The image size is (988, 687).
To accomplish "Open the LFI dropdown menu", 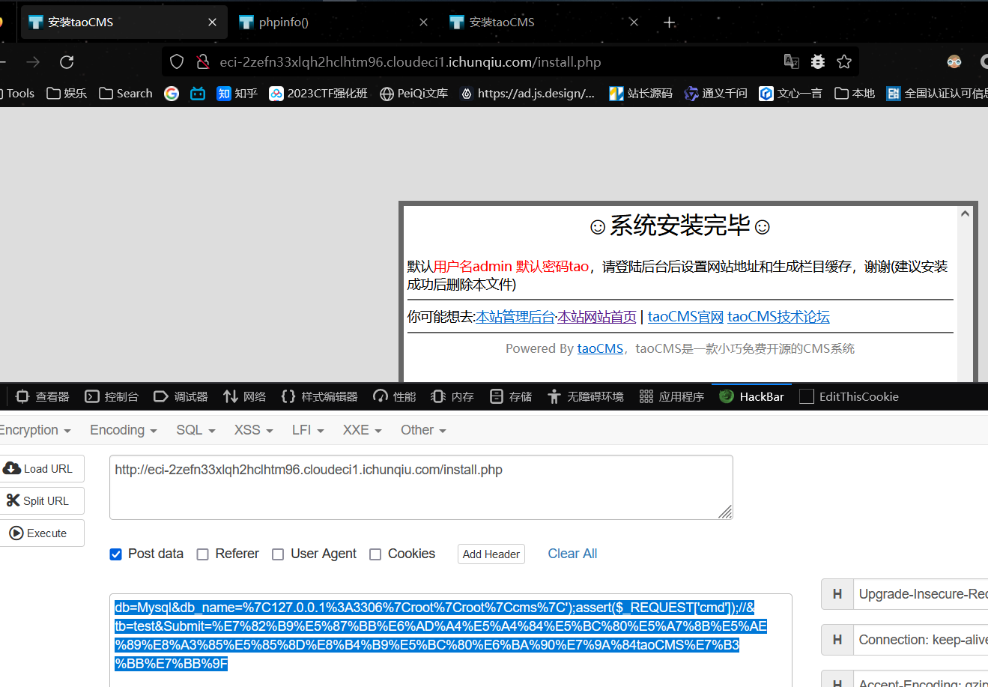I will click(x=308, y=430).
